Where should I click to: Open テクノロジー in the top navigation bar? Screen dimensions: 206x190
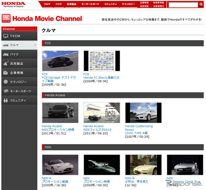click(128, 4)
